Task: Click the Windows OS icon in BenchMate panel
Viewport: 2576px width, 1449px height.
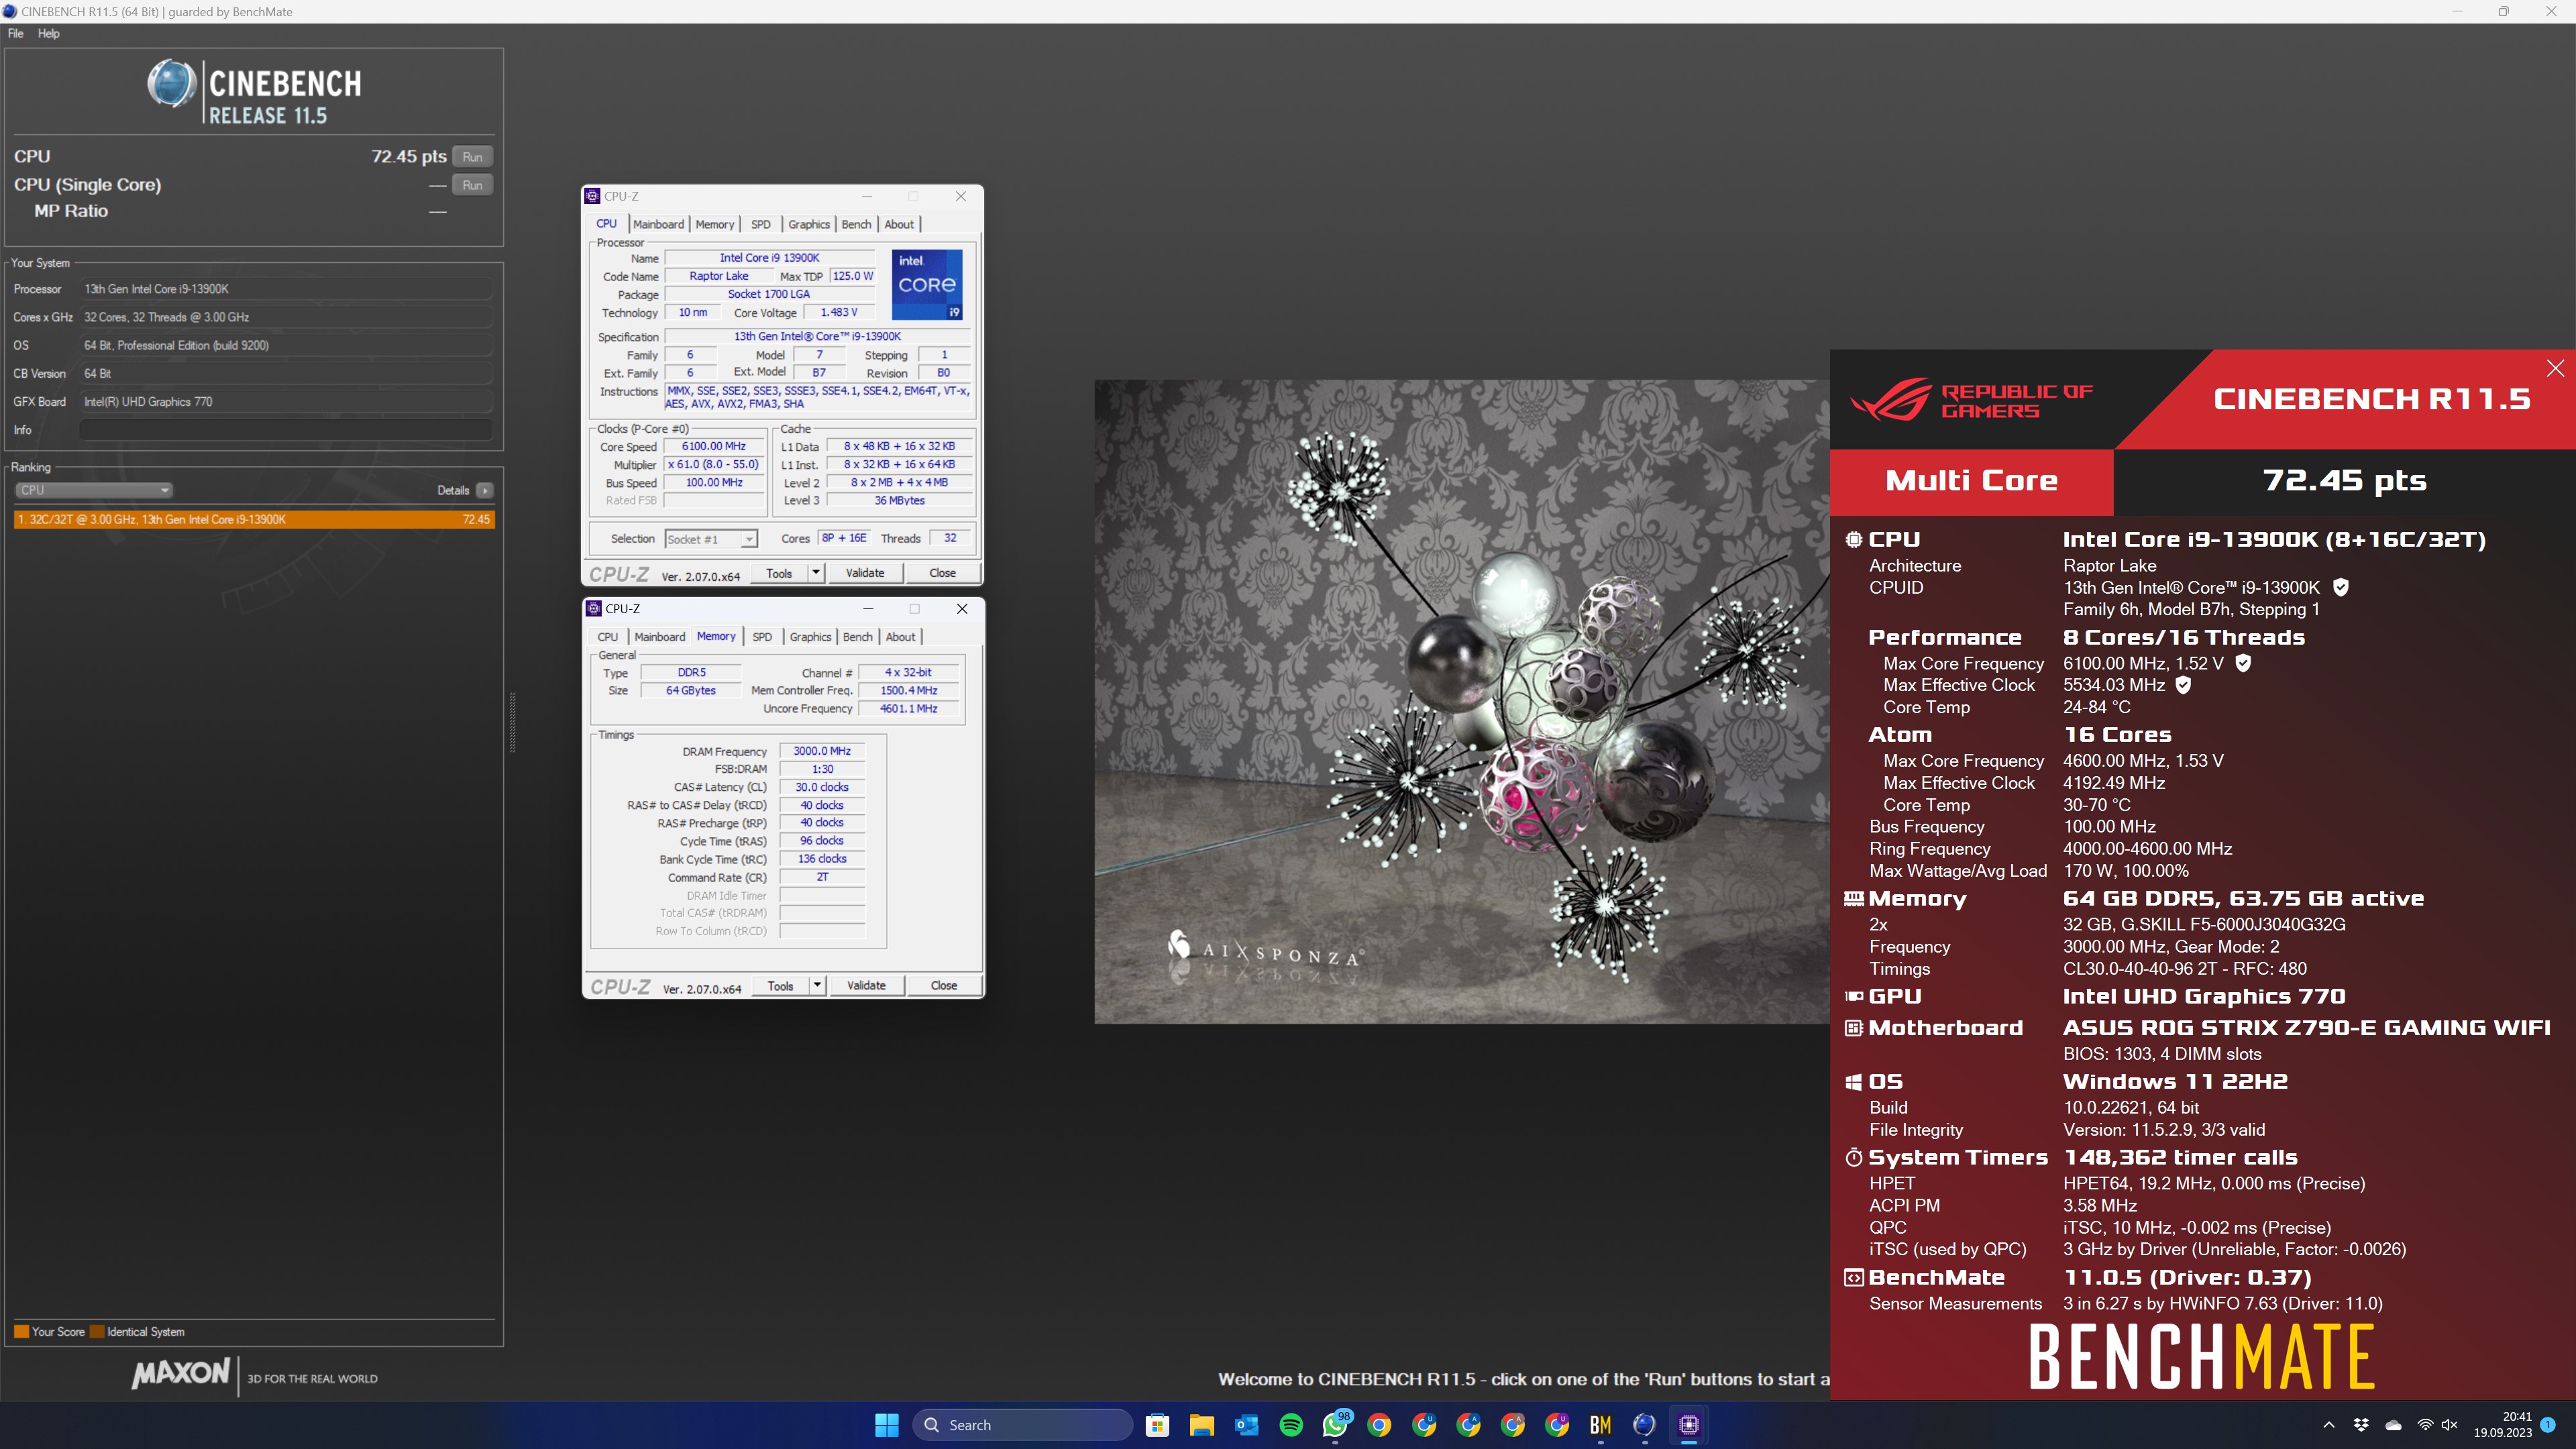Action: tap(1853, 1082)
